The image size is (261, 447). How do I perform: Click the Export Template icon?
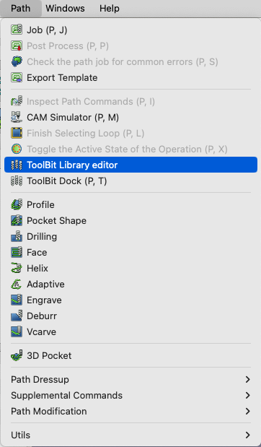pos(17,77)
